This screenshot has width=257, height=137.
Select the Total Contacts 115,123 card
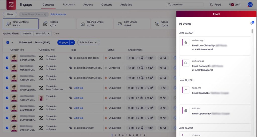(21, 24)
